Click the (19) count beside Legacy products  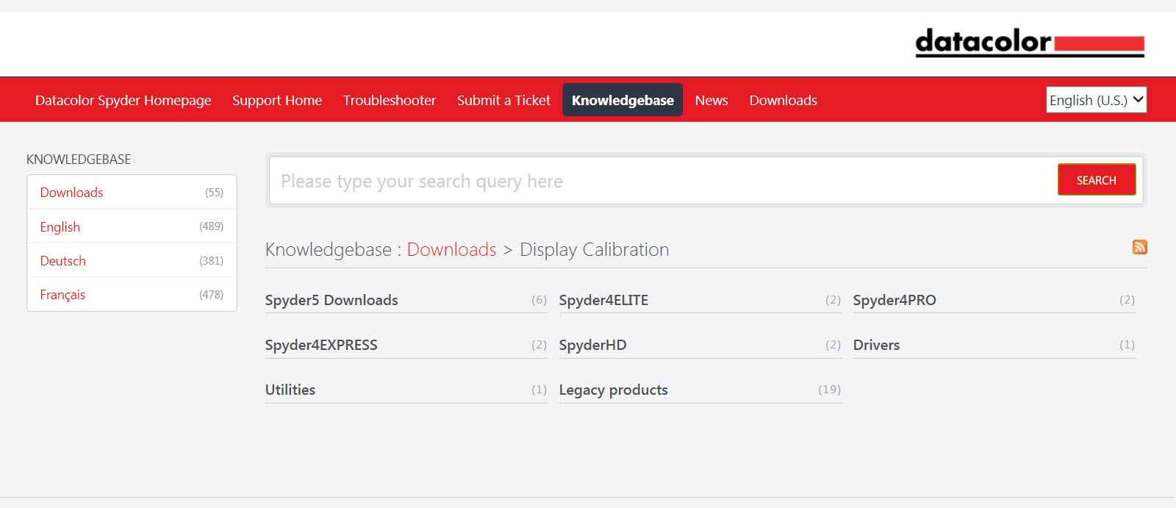click(829, 390)
